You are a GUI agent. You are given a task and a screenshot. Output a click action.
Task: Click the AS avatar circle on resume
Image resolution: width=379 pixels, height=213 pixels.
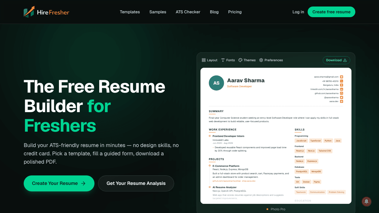216,83
